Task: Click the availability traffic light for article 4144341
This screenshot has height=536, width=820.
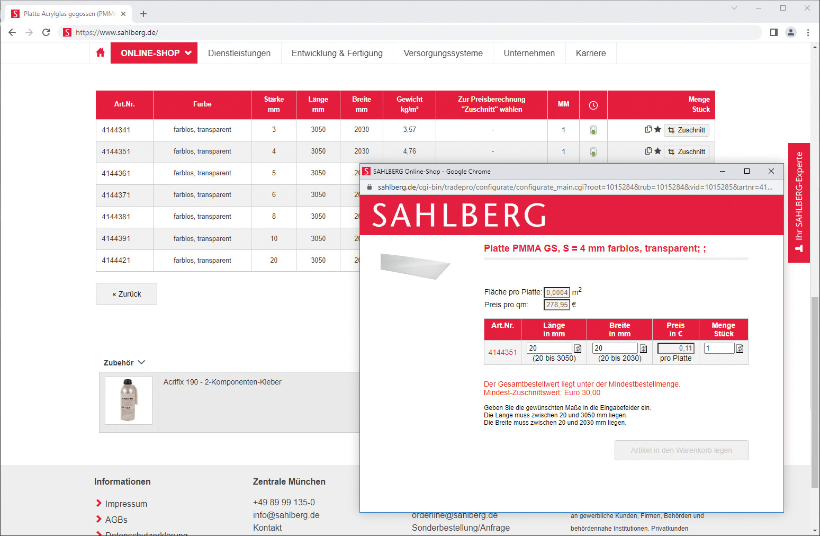Action: pyautogui.click(x=593, y=130)
